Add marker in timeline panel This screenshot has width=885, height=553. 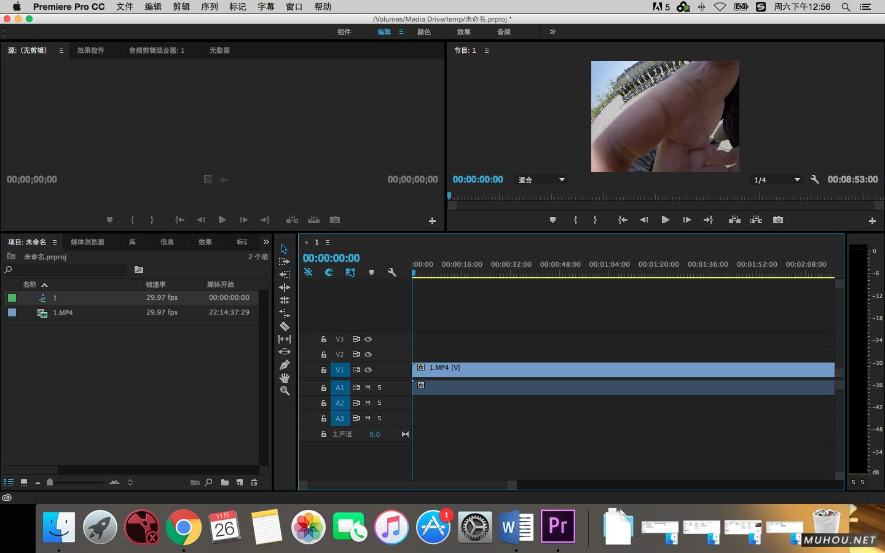click(x=371, y=272)
